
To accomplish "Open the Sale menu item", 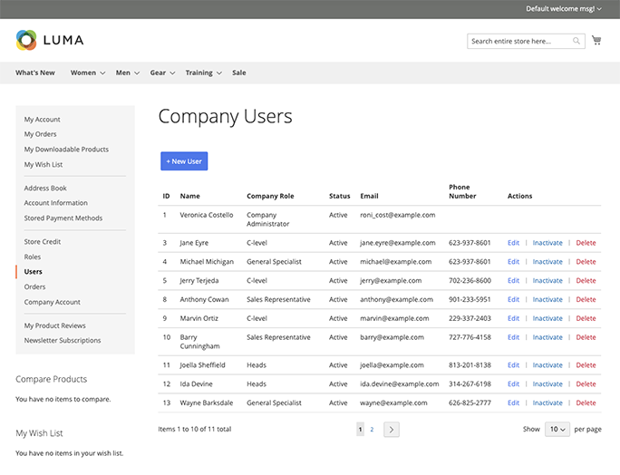I will (238, 73).
